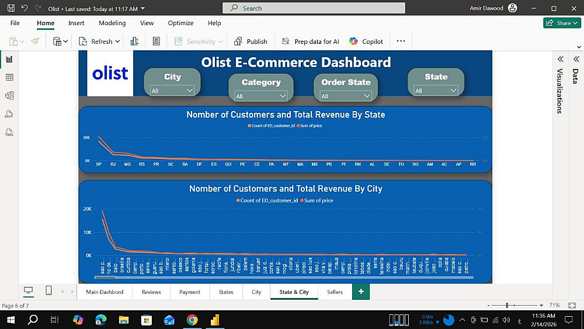Image resolution: width=584 pixels, height=329 pixels.
Task: Open notification center icon in tray
Action: [x=569, y=320]
